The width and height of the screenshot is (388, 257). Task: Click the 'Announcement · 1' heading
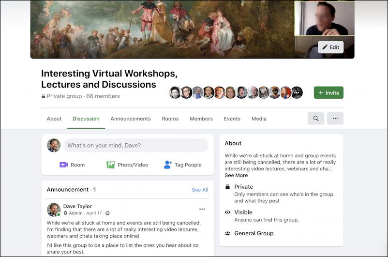(71, 190)
